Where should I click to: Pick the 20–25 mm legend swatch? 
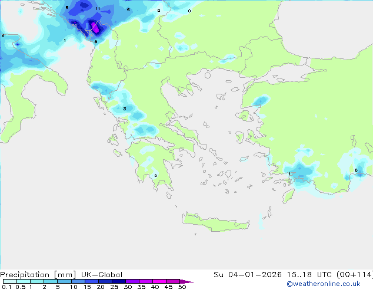click(105, 281)
